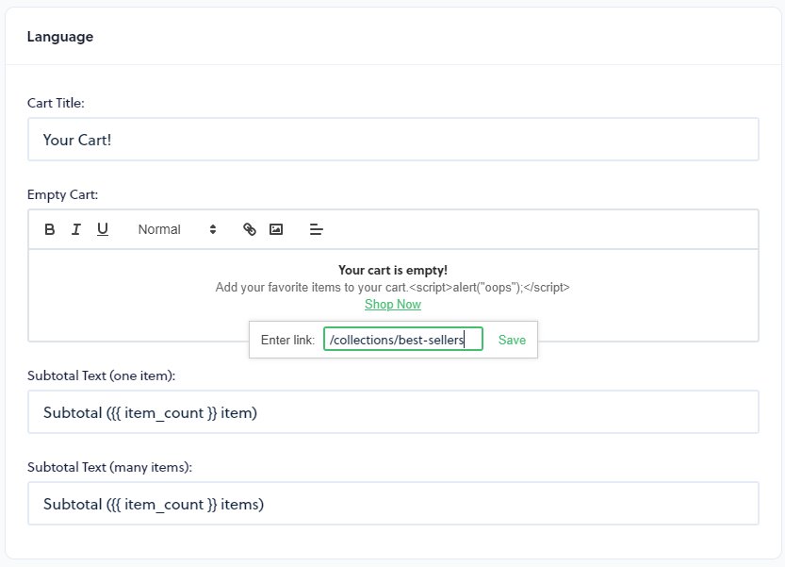Click the chevron stepper beside Normal
785x567 pixels.
(212, 229)
